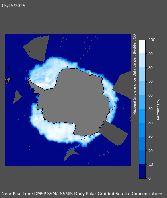Click the white 90-100 percent color band

[x=142, y=47]
